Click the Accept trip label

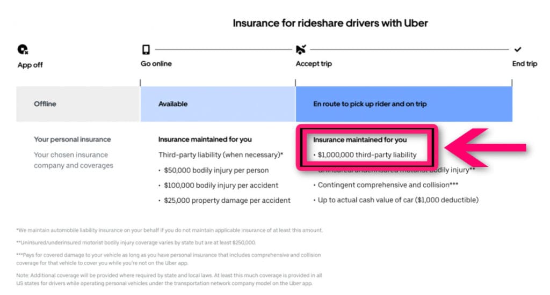pos(314,64)
